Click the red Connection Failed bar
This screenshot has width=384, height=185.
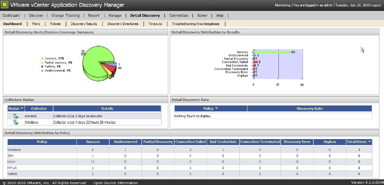tap(255, 62)
